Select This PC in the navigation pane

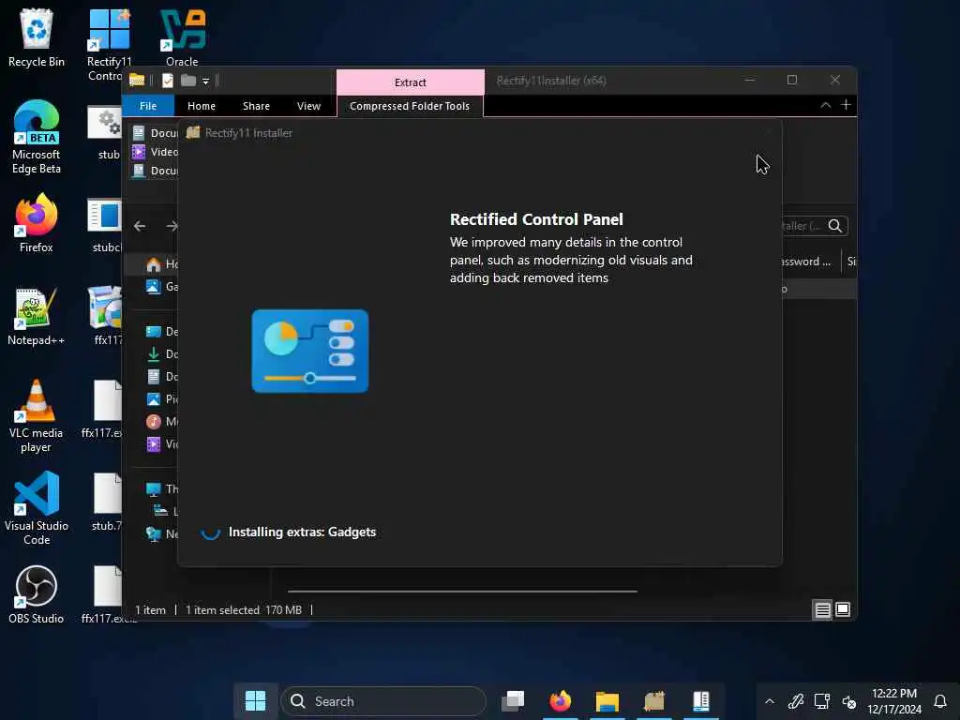coord(161,488)
